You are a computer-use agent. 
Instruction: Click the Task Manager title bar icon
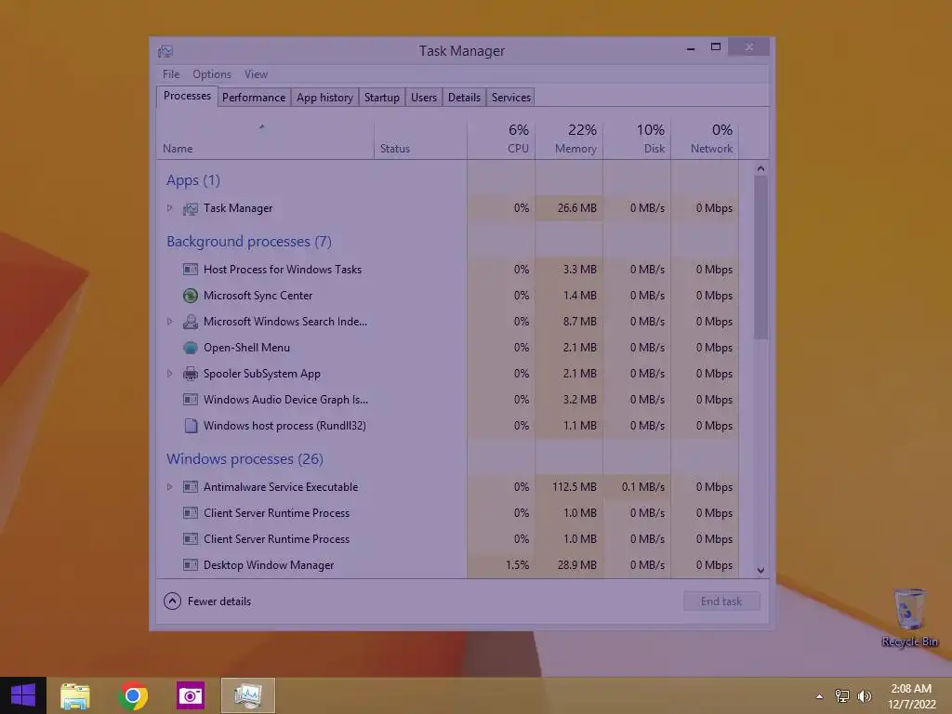coord(165,52)
